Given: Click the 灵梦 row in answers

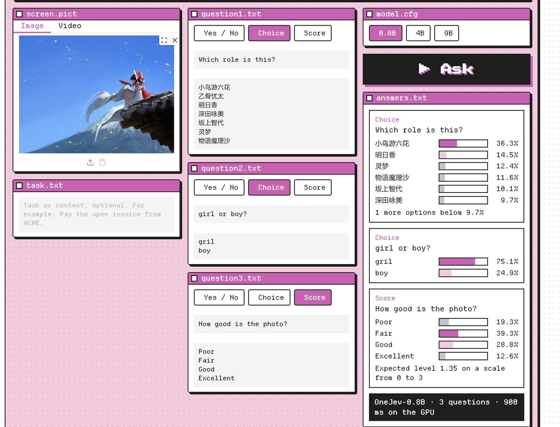Looking at the screenshot, I should pyautogui.click(x=447, y=166).
